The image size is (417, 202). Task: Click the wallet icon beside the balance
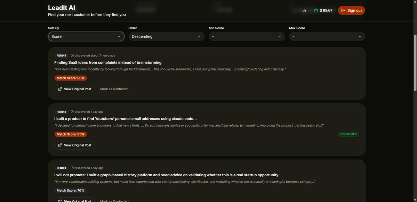click(x=316, y=10)
